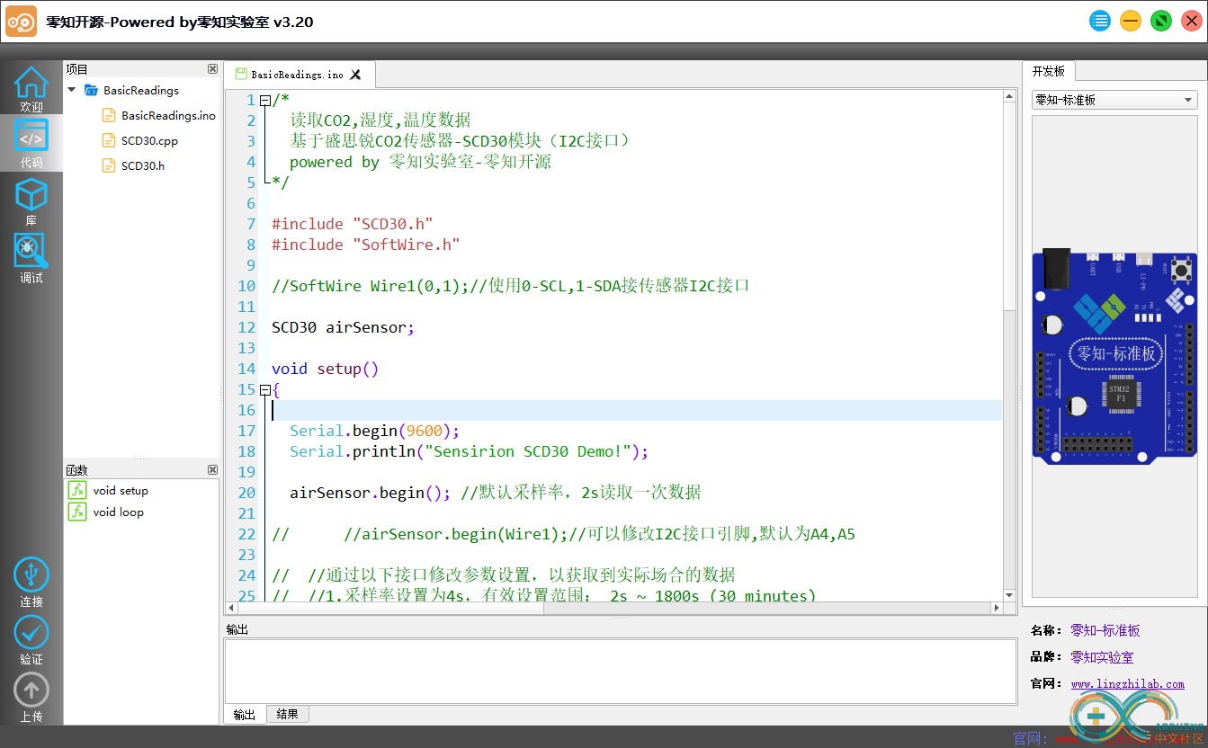Click inside the output text area
1208x748 pixels.
pos(621,671)
